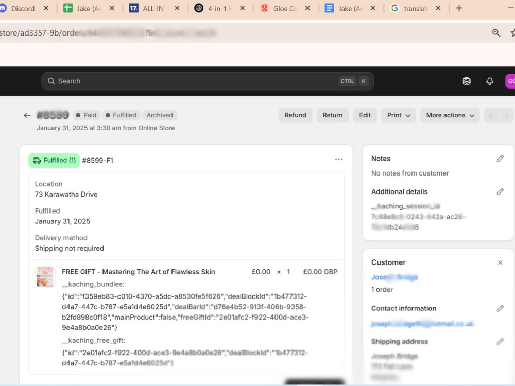This screenshot has width=515, height=386.
Task: Open the Jake Google Sheets tab
Action: [x=89, y=9]
